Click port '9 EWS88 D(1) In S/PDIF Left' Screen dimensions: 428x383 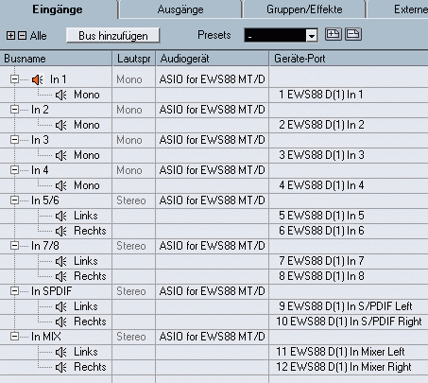tap(346, 306)
